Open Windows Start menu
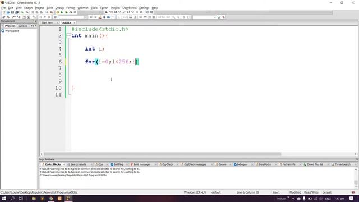The height and width of the screenshot is (202, 359). (4, 198)
